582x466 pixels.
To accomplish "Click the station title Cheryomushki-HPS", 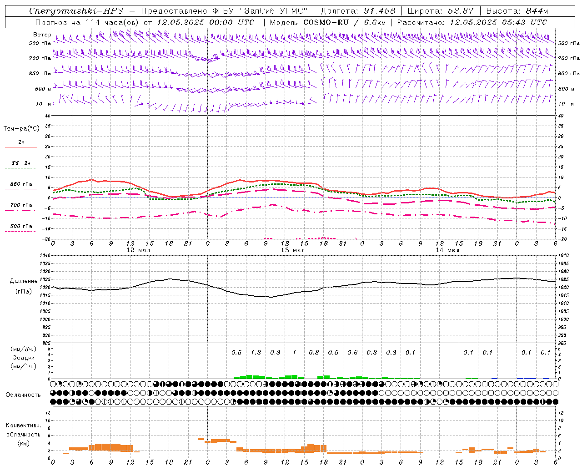I will pos(76,11).
